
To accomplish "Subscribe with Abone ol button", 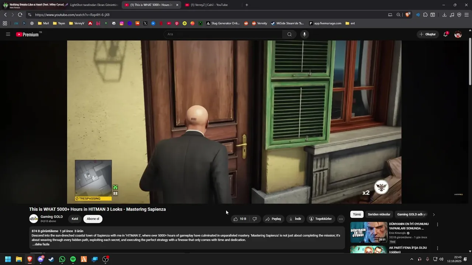I will [x=93, y=219].
